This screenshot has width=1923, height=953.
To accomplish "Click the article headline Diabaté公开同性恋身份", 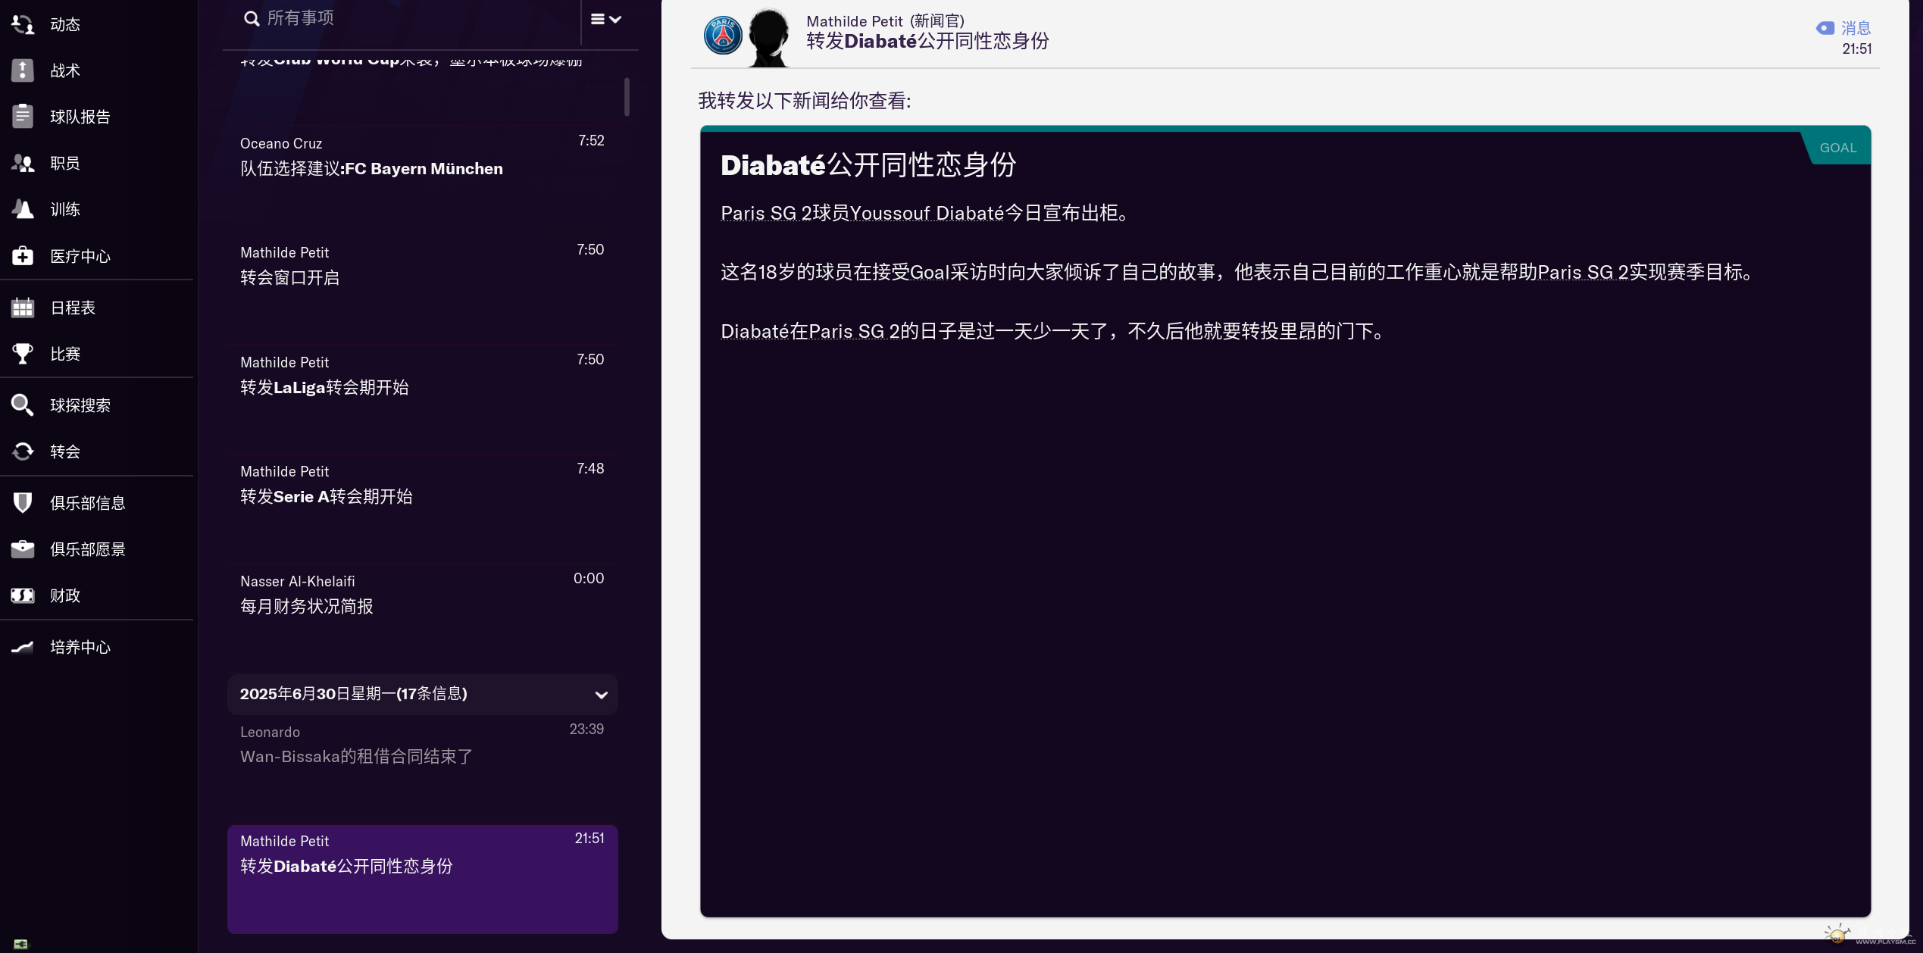I will 868,165.
